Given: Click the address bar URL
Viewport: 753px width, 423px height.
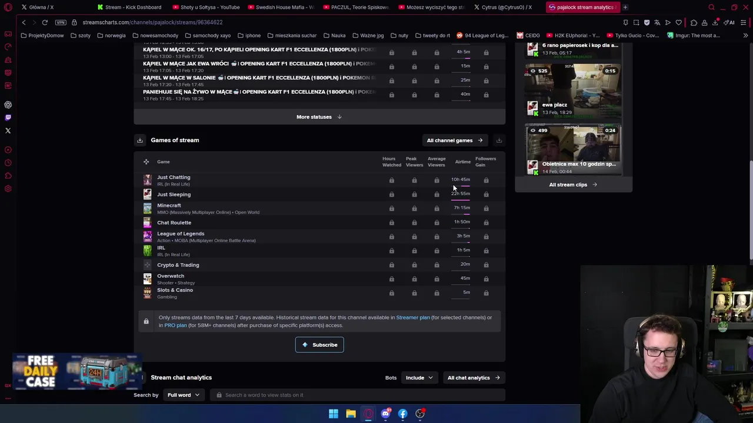Looking at the screenshot, I should [x=152, y=22].
